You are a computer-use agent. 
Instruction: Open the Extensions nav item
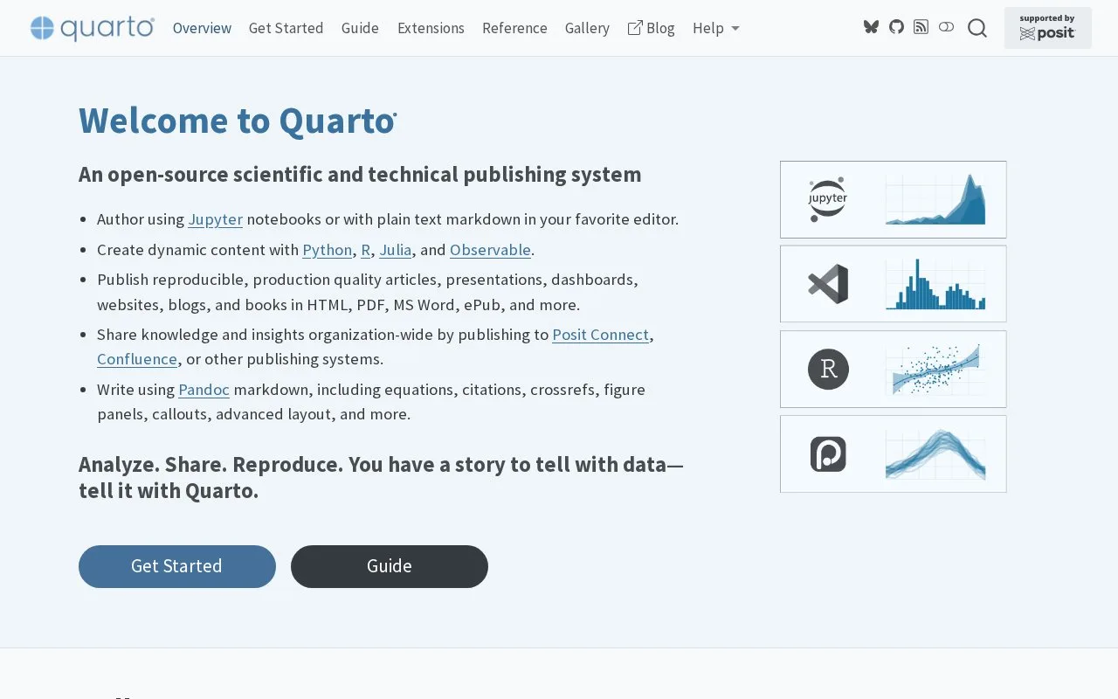tap(431, 28)
